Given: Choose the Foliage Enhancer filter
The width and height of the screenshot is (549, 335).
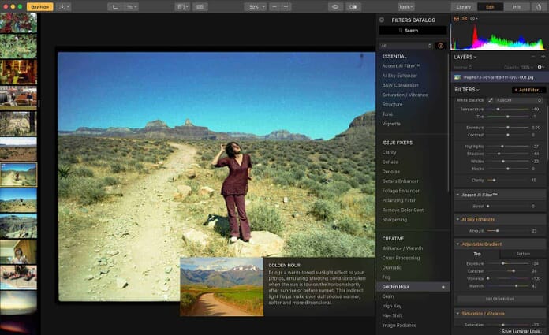Looking at the screenshot, I should pos(401,191).
